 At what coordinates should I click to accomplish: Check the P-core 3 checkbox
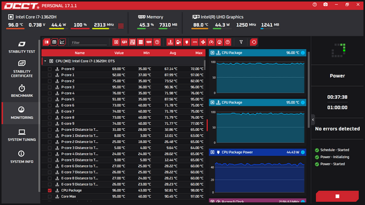point(50,87)
